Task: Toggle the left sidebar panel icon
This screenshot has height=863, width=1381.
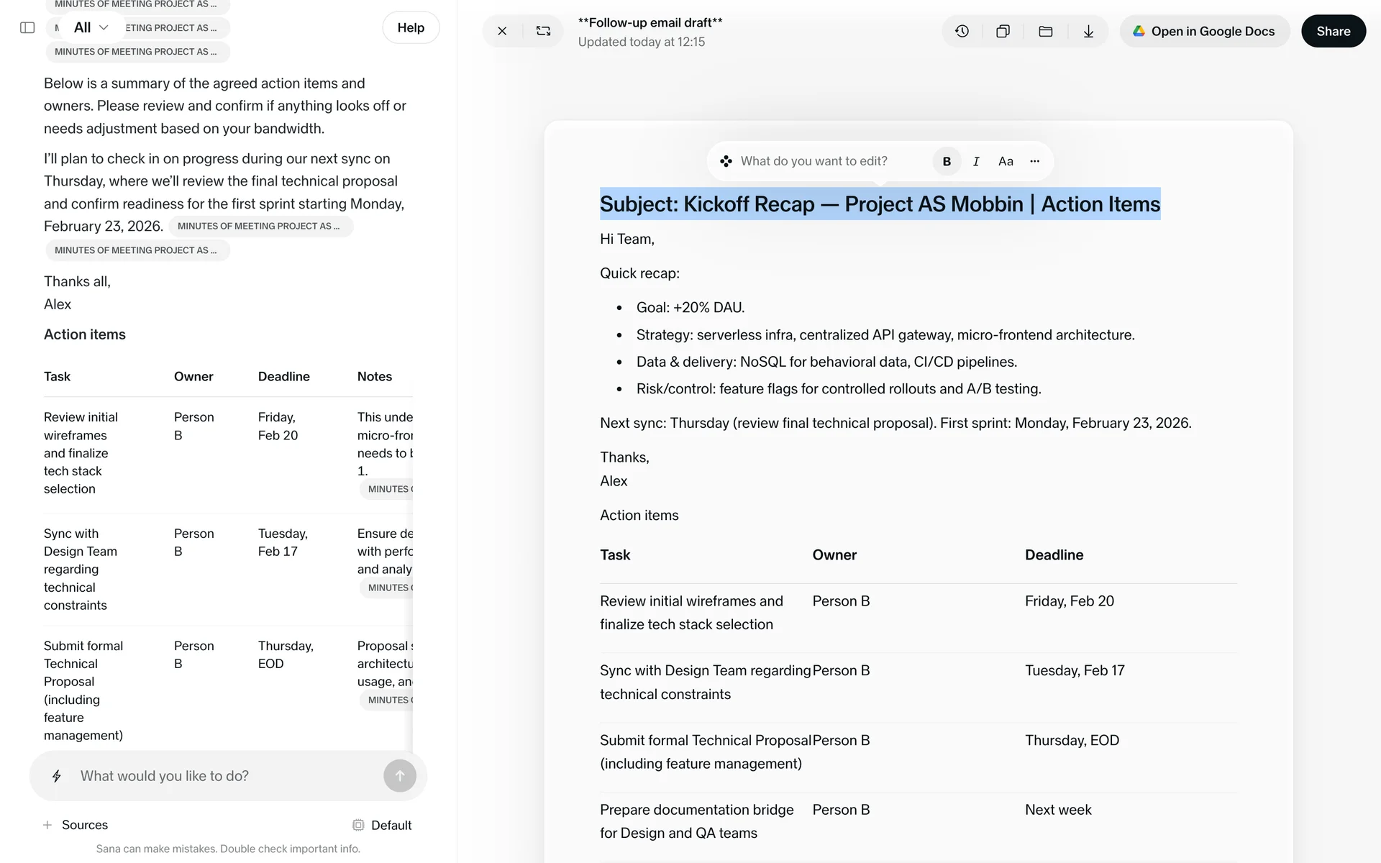Action: point(27,27)
